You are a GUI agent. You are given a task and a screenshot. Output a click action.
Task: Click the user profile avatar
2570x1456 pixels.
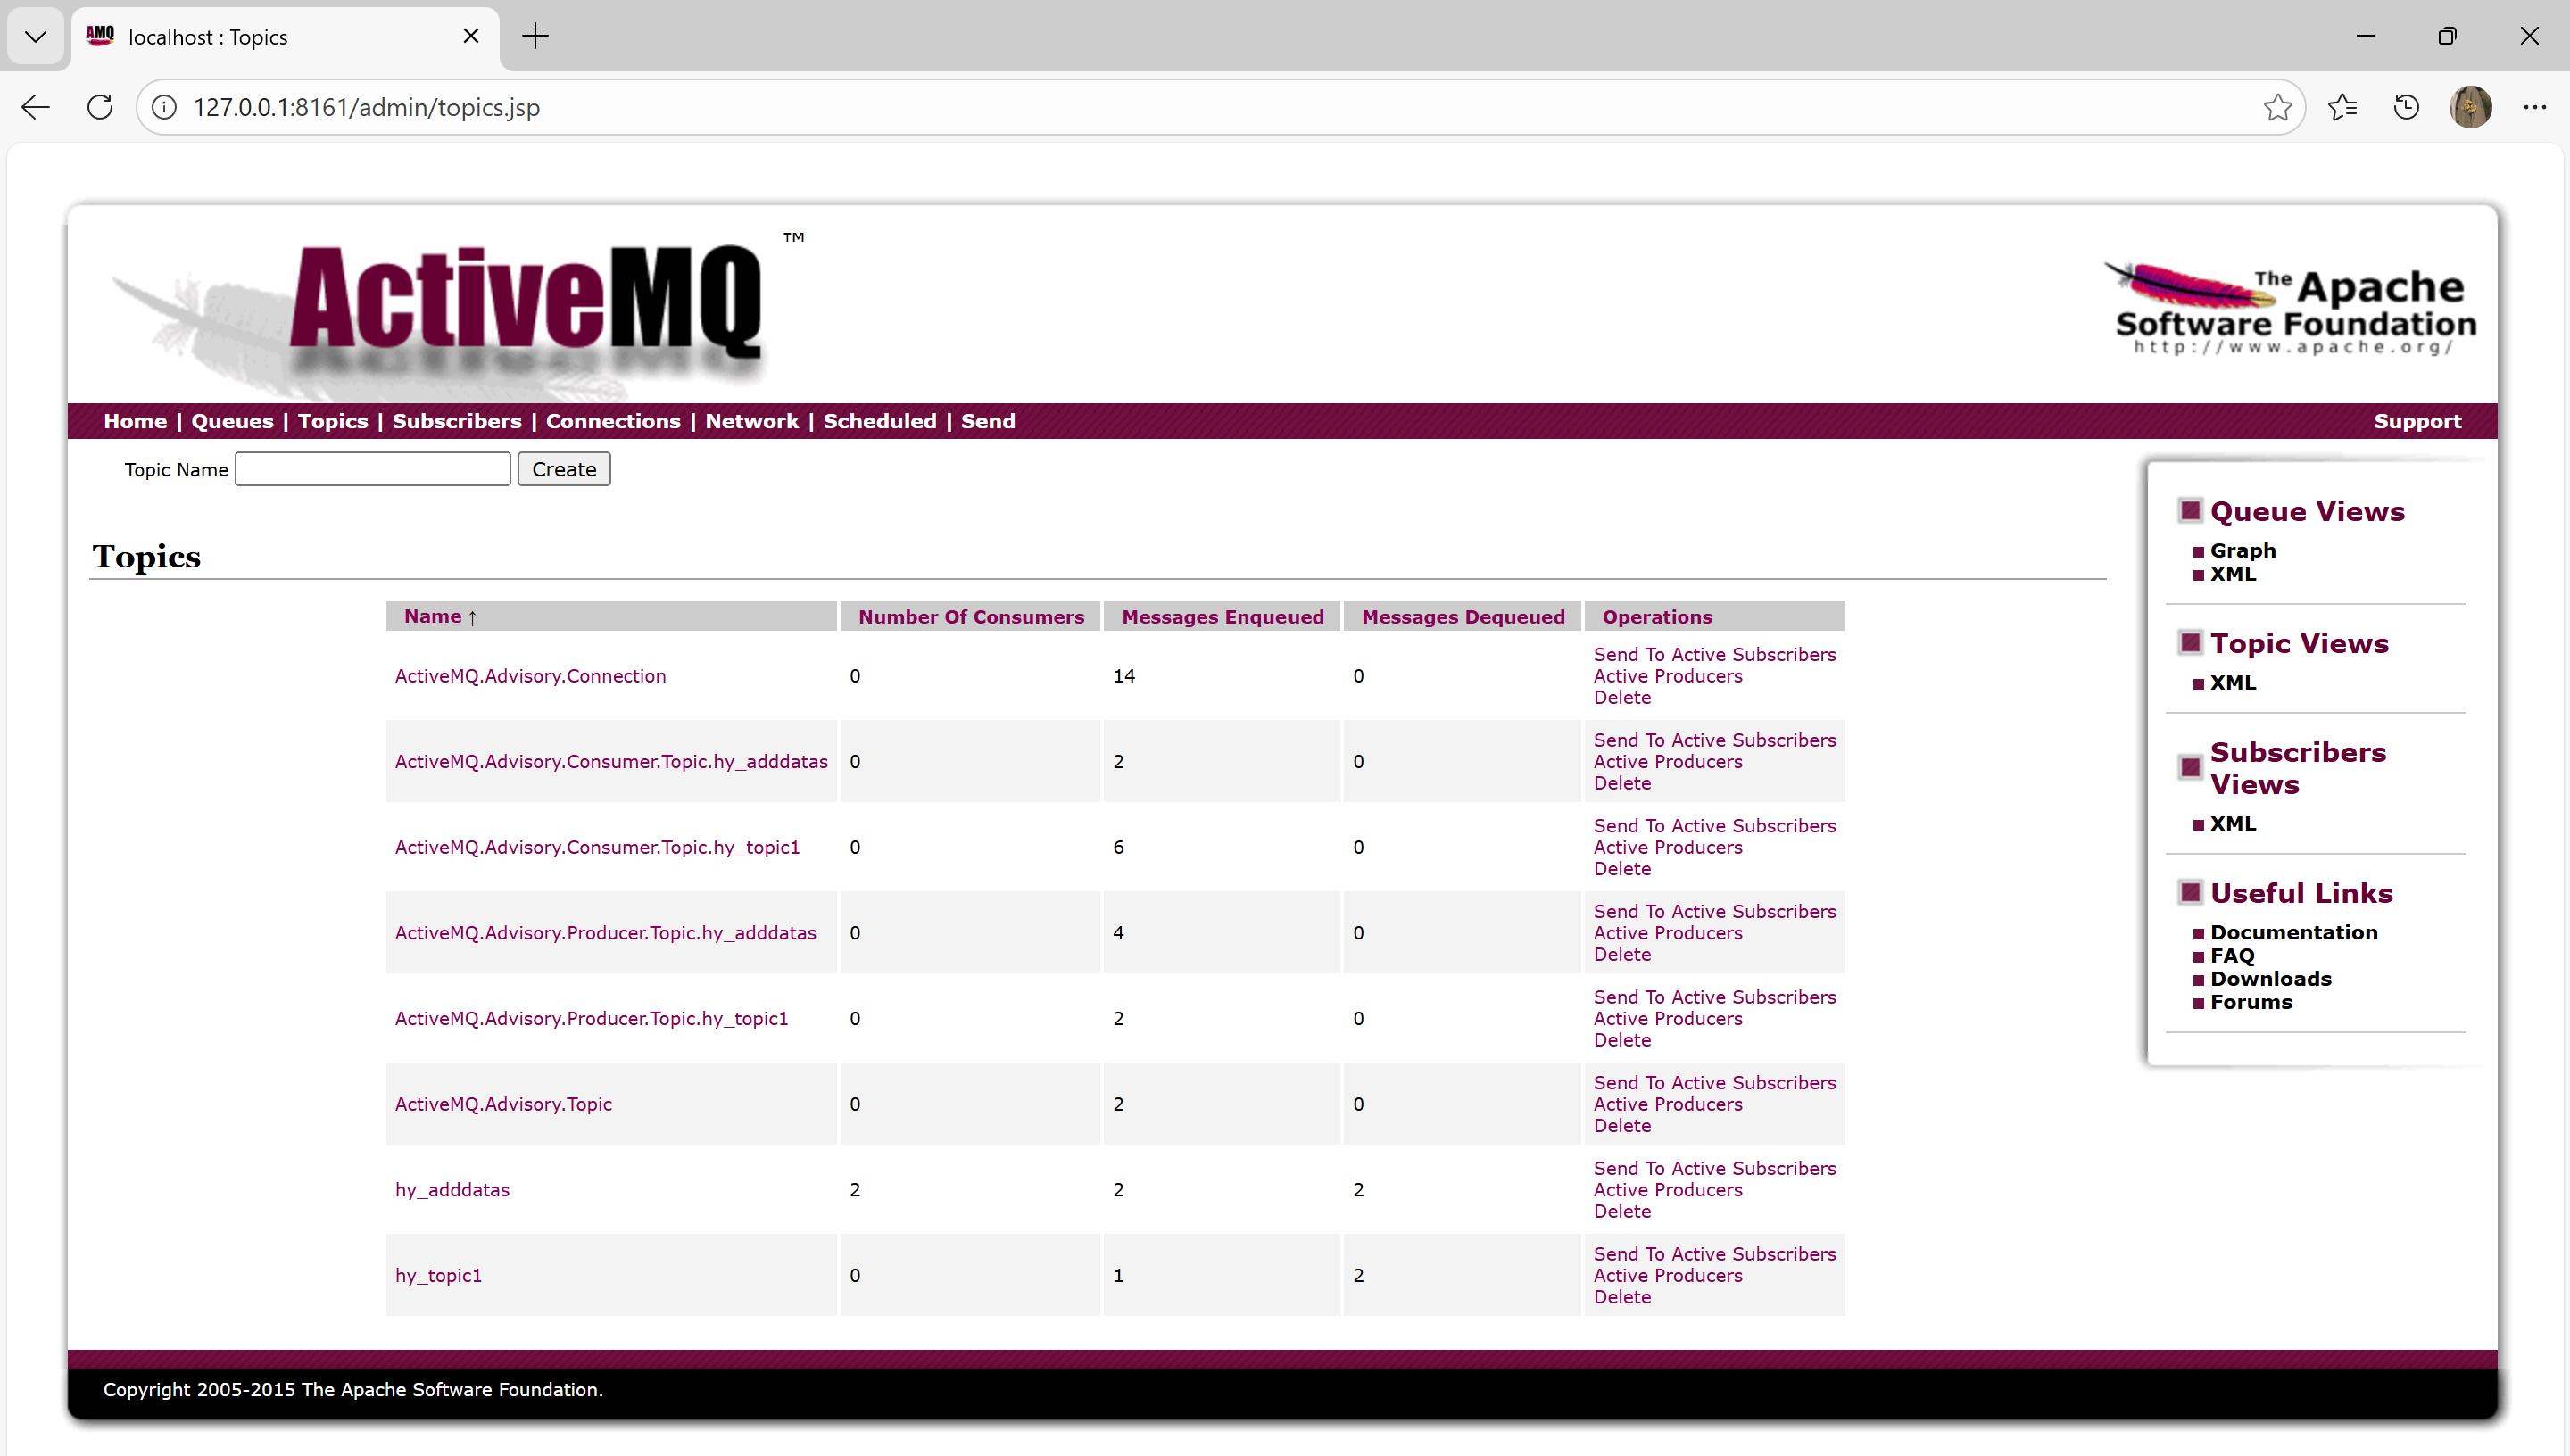[x=2470, y=107]
